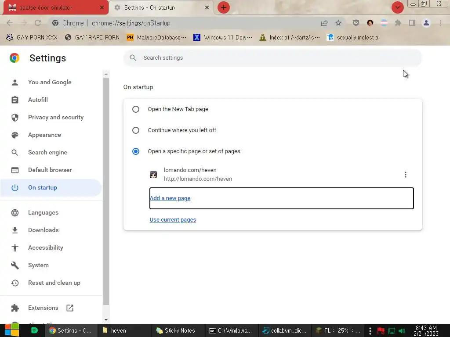Open the Chrome profile avatar button

(426, 23)
